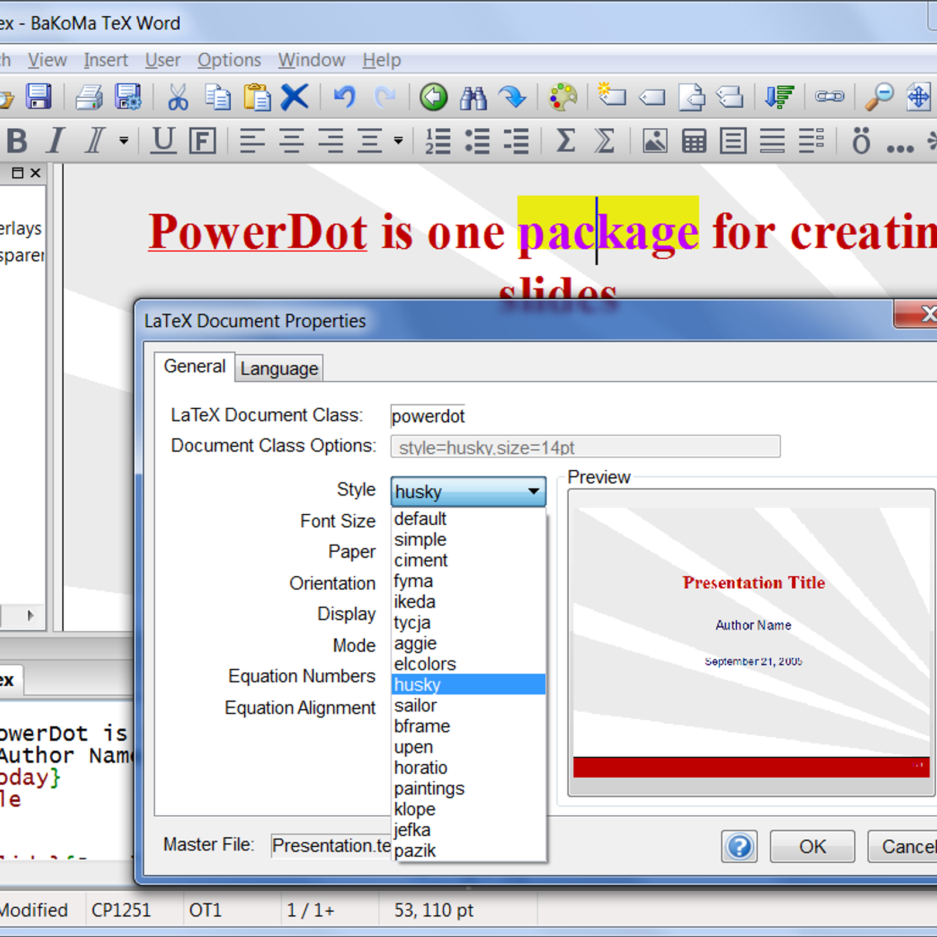Toggle Bold formatting button
The height and width of the screenshot is (937, 937).
tap(17, 141)
